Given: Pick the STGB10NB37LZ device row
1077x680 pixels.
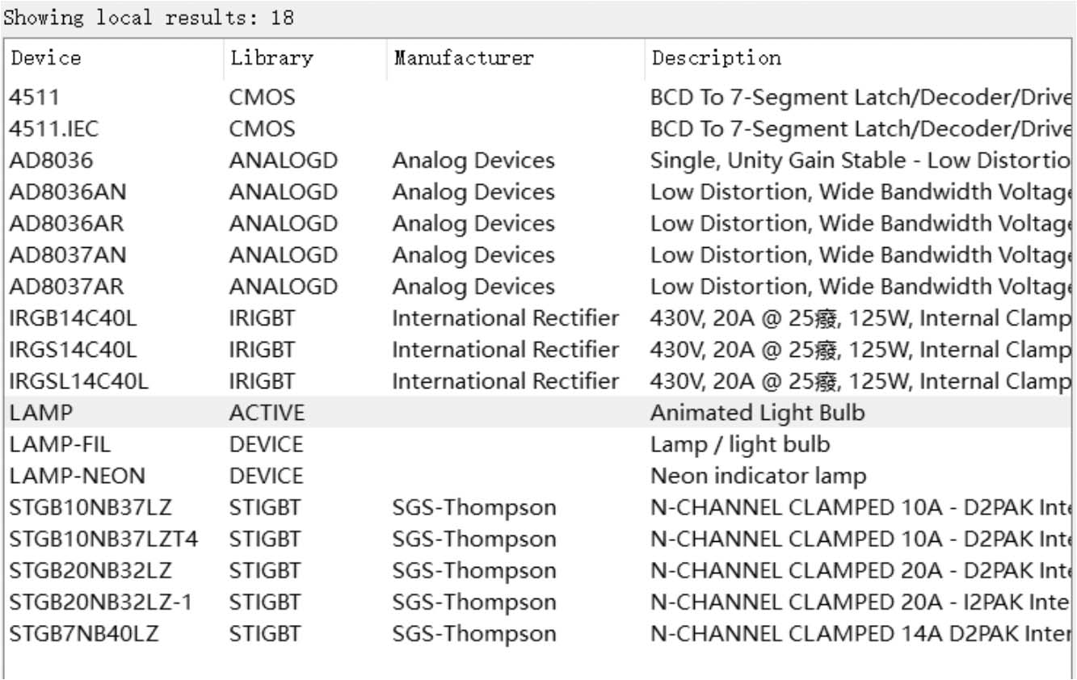Looking at the screenshot, I should point(90,508).
